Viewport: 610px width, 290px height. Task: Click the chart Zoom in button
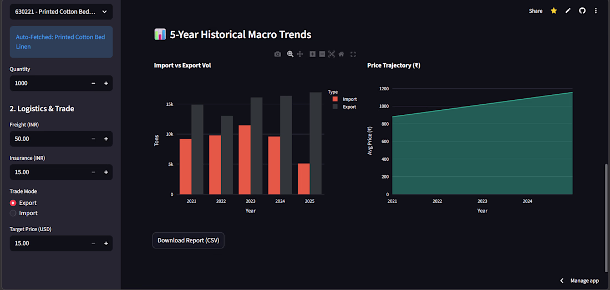tap(312, 54)
